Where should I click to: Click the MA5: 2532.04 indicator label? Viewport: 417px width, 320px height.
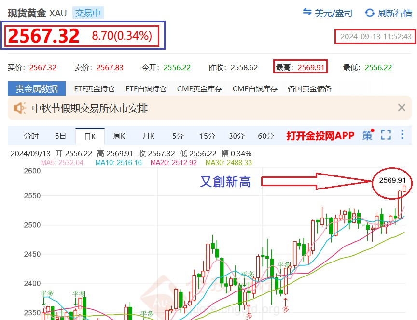pyautogui.click(x=62, y=163)
